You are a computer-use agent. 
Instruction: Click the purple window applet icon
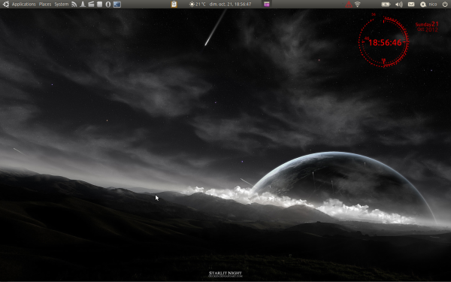[267, 4]
